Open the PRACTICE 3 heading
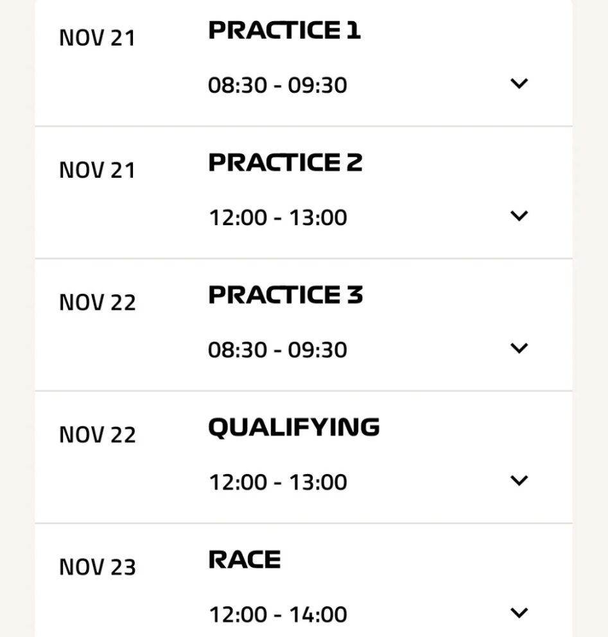608x637 pixels. pyautogui.click(x=286, y=294)
